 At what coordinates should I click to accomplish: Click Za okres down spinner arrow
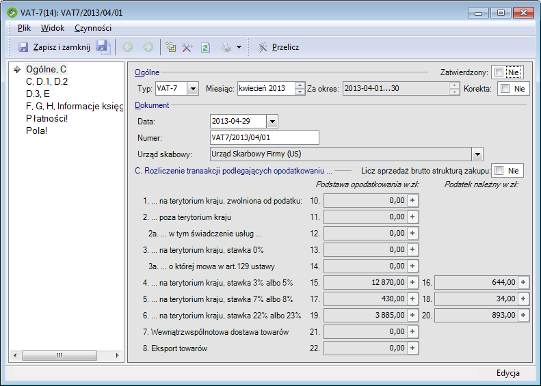coord(454,92)
